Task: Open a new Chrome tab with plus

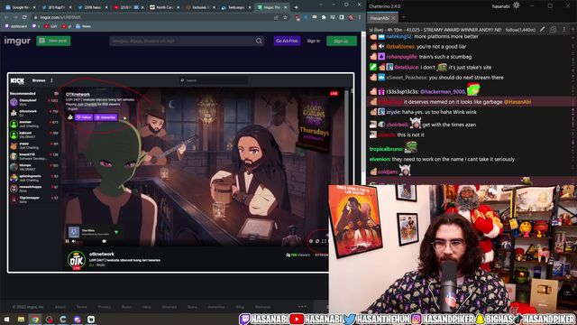Action: click(x=297, y=7)
